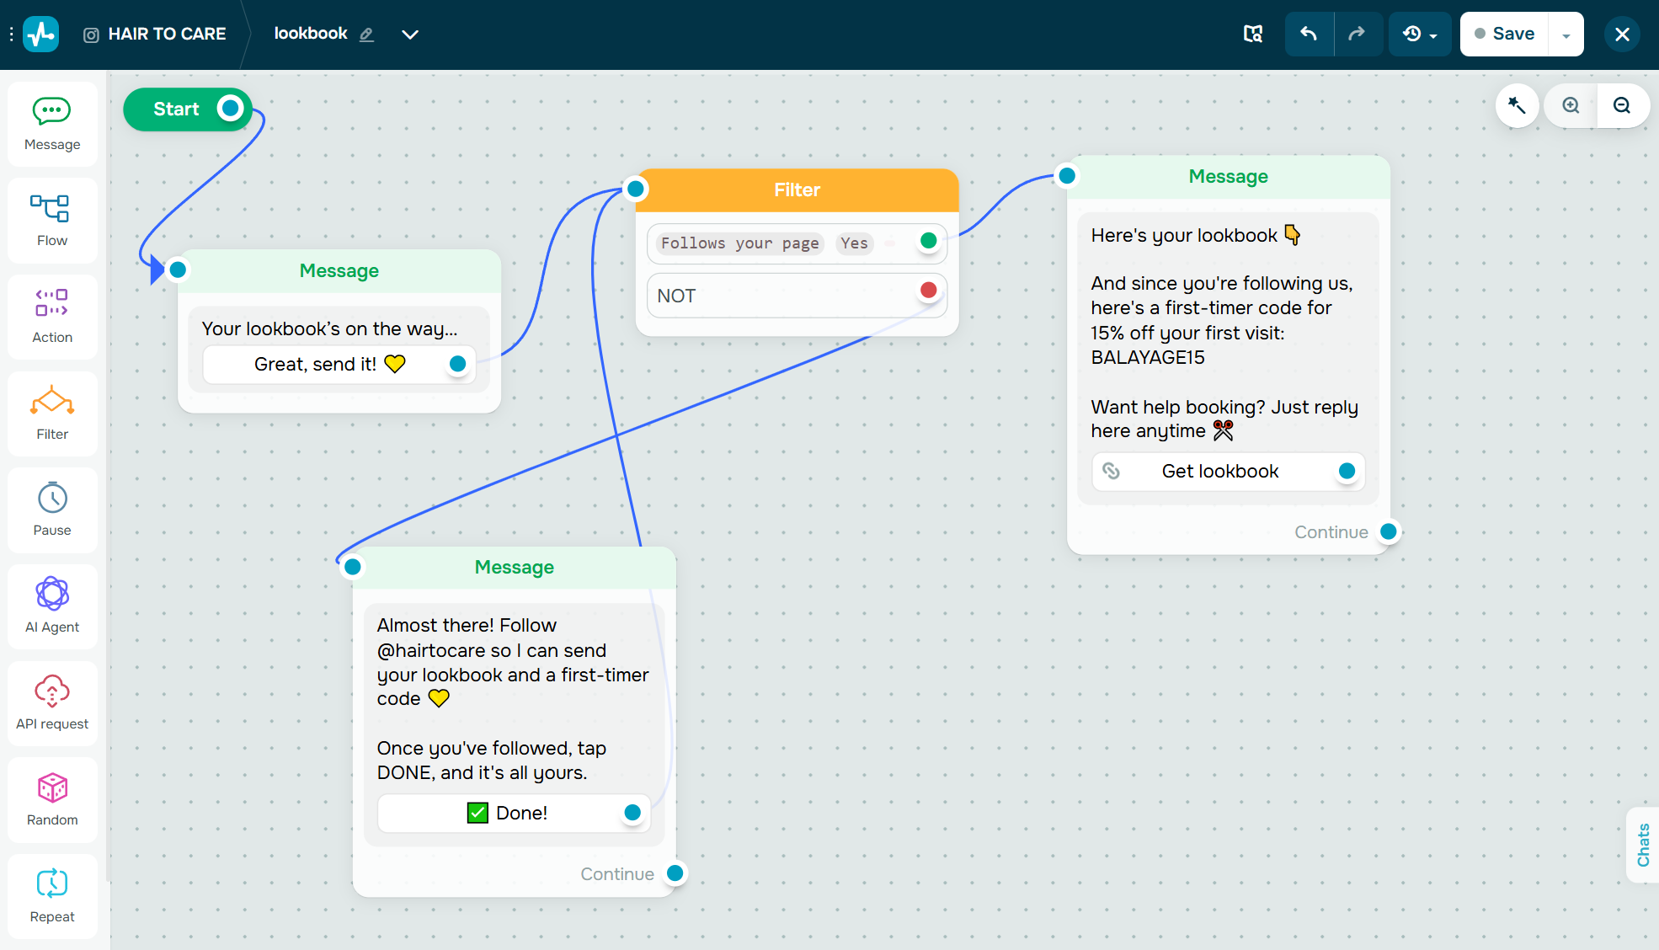Open the three-dot menu beside the logo
Image resolution: width=1659 pixels, height=950 pixels.
11,35
